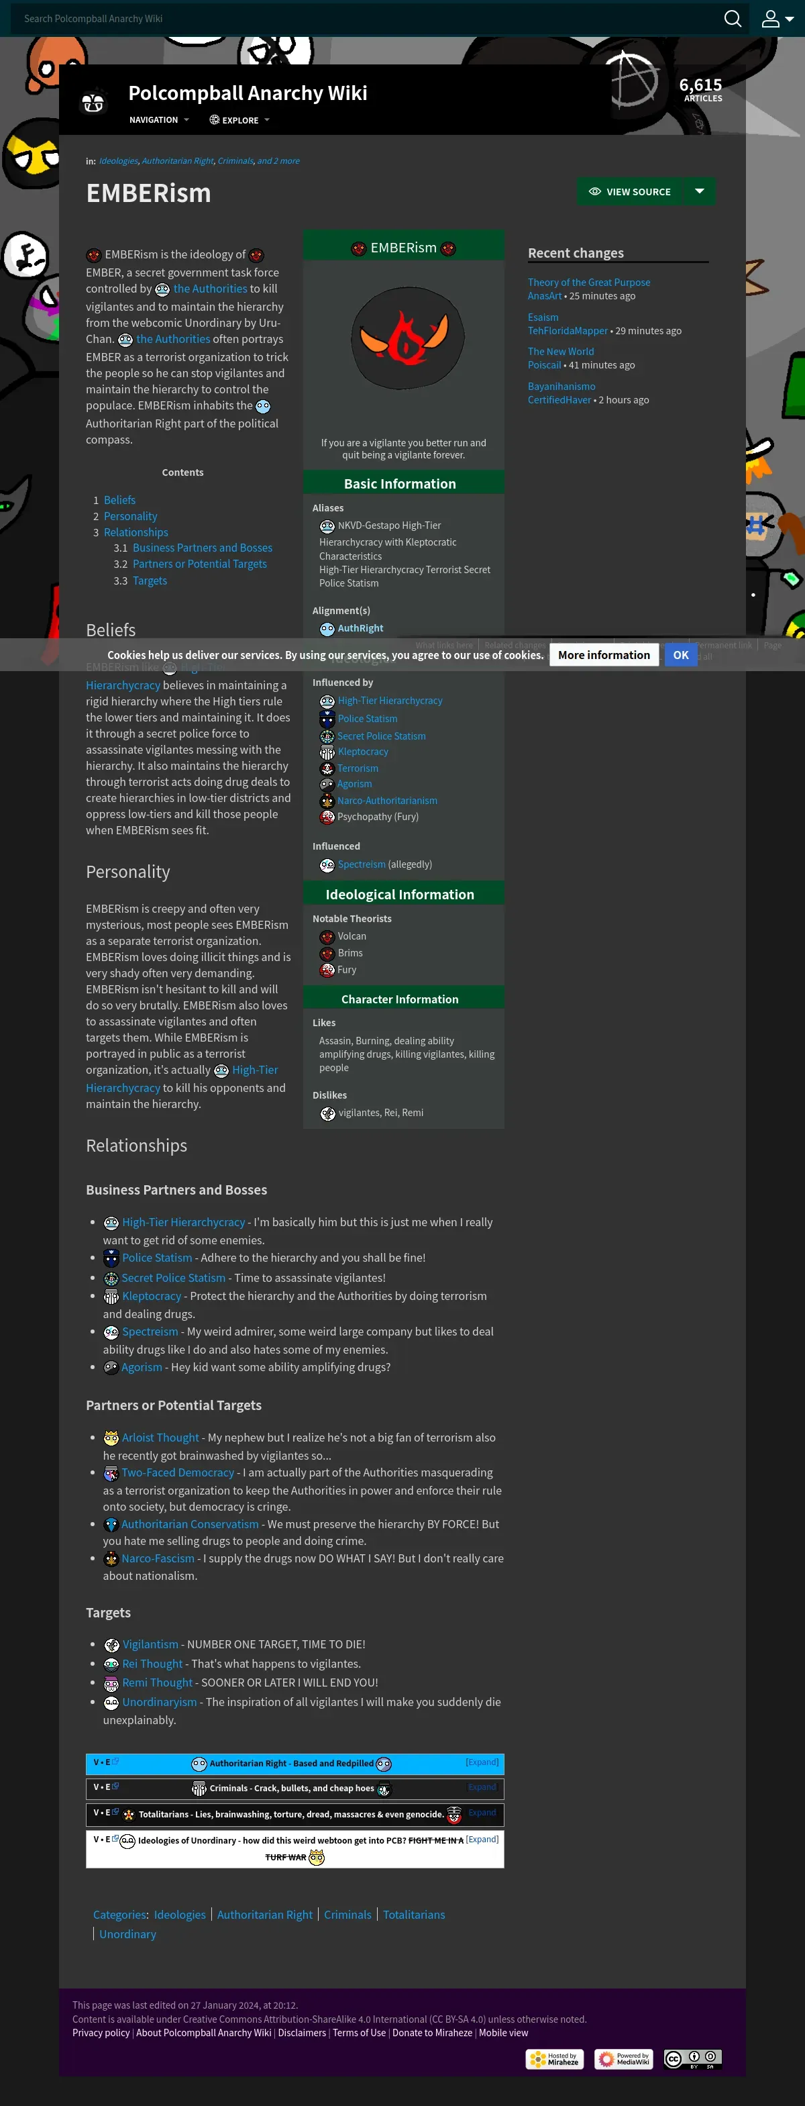Expand the Criminals navbox
The width and height of the screenshot is (805, 2106).
pyautogui.click(x=482, y=1787)
